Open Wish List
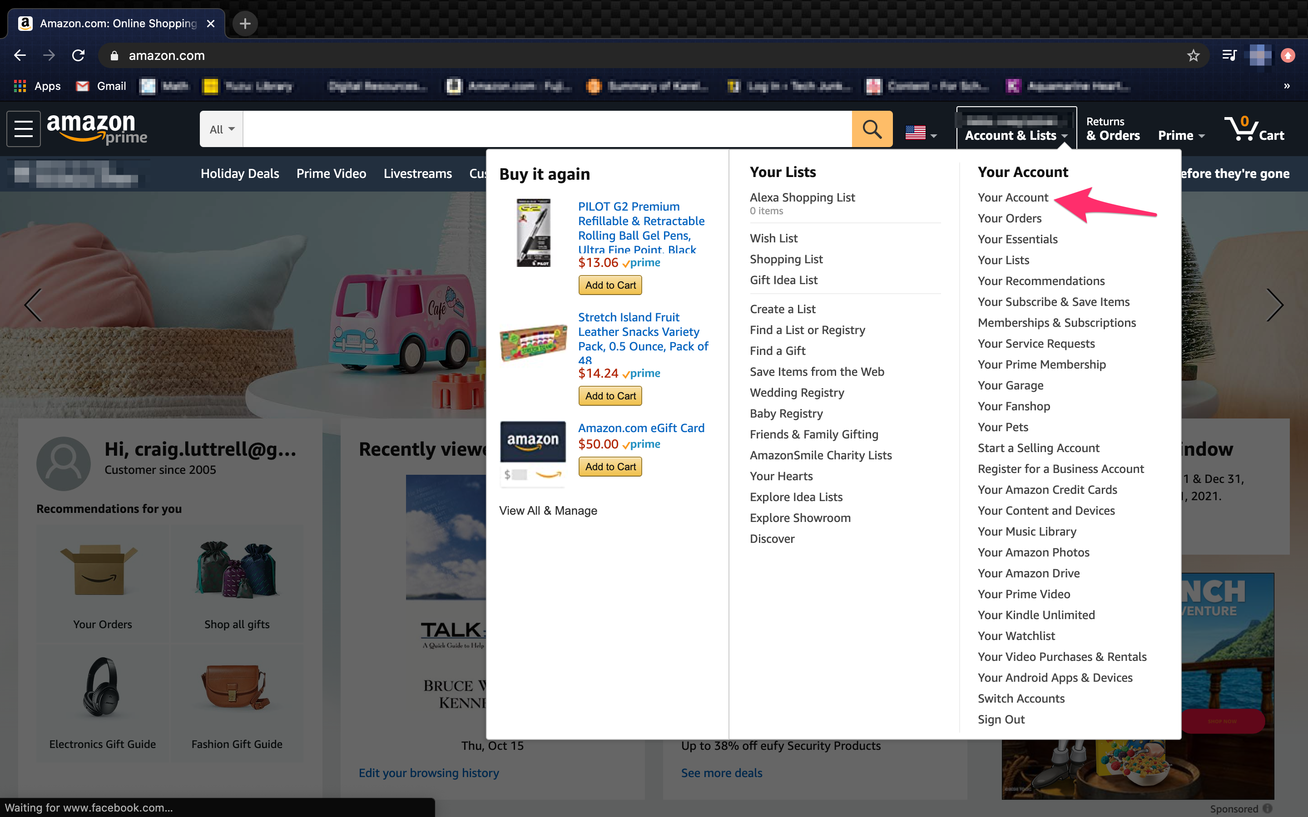The height and width of the screenshot is (817, 1308). pyautogui.click(x=773, y=238)
